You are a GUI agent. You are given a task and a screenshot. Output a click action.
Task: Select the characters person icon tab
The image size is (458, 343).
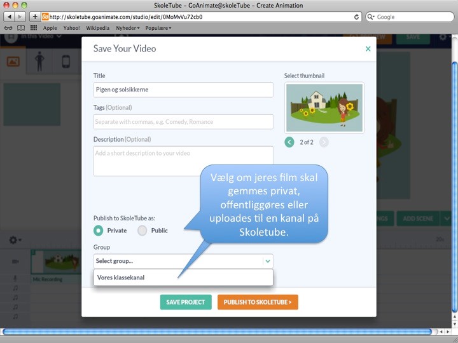coord(39,61)
